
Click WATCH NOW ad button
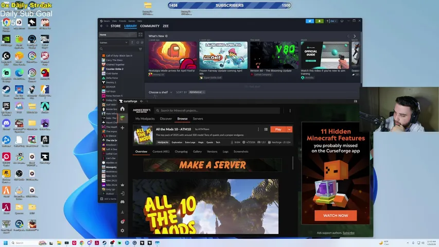pos(336,216)
